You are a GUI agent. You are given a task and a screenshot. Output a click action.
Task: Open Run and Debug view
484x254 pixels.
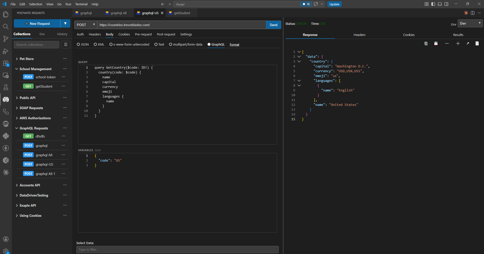pyautogui.click(x=6, y=51)
